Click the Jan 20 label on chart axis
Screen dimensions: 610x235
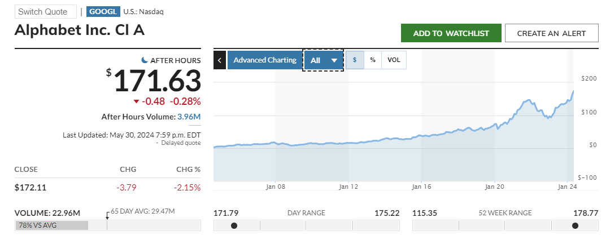coord(494,186)
